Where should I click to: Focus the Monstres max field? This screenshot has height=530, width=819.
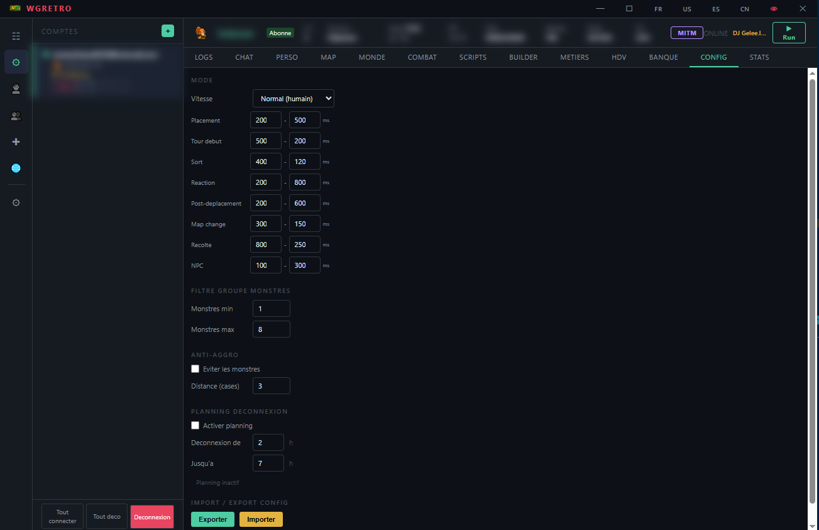[272, 329]
